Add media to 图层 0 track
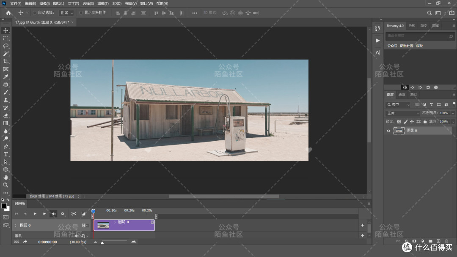The width and height of the screenshot is (457, 257). (x=363, y=225)
